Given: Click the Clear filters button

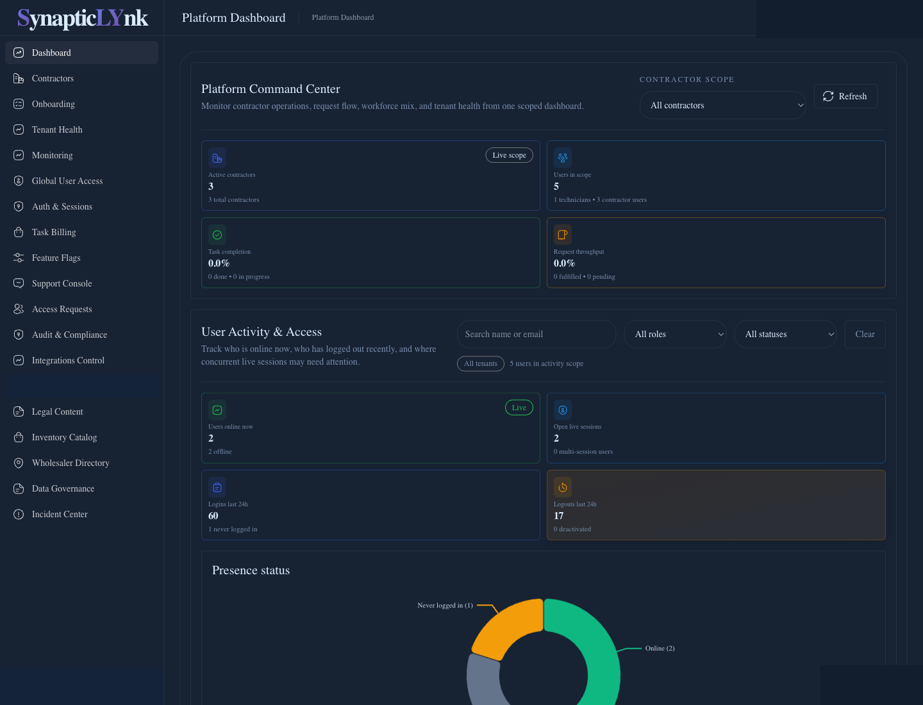Looking at the screenshot, I should [865, 334].
